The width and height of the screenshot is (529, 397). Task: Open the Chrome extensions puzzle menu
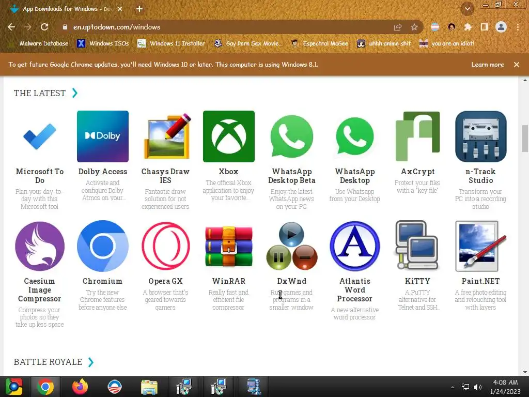click(468, 27)
